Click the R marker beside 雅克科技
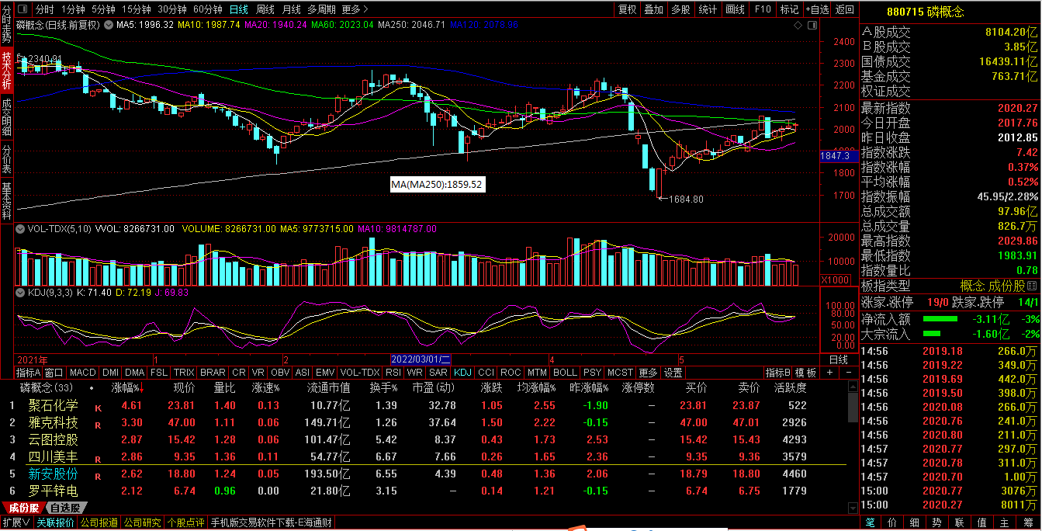 [98, 425]
